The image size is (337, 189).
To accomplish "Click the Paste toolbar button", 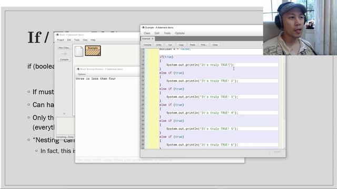I will (193, 45).
